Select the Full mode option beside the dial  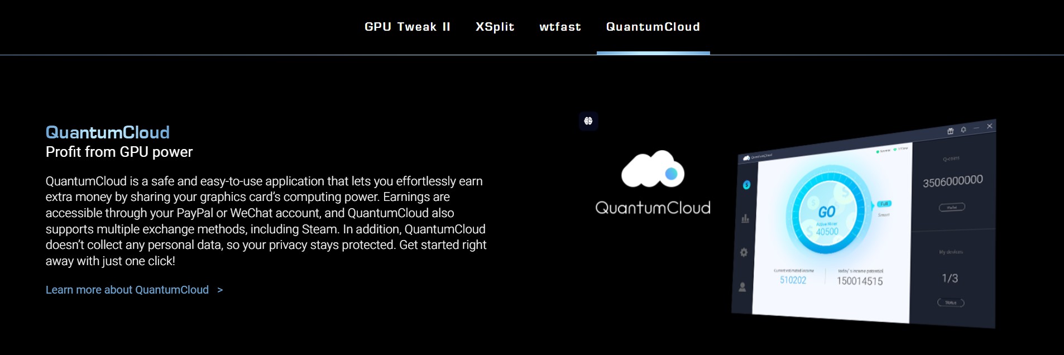pos(884,204)
